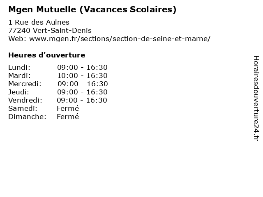The image size is (263, 197).
Task: Click Mardi hours 10:00 - 16:30
Action: pos(82,76)
